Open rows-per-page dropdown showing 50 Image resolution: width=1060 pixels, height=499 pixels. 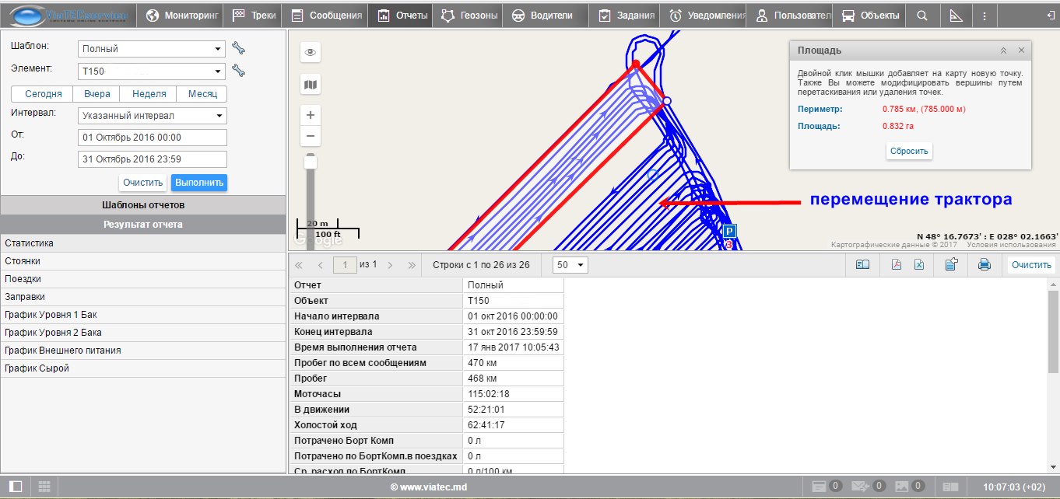570,265
